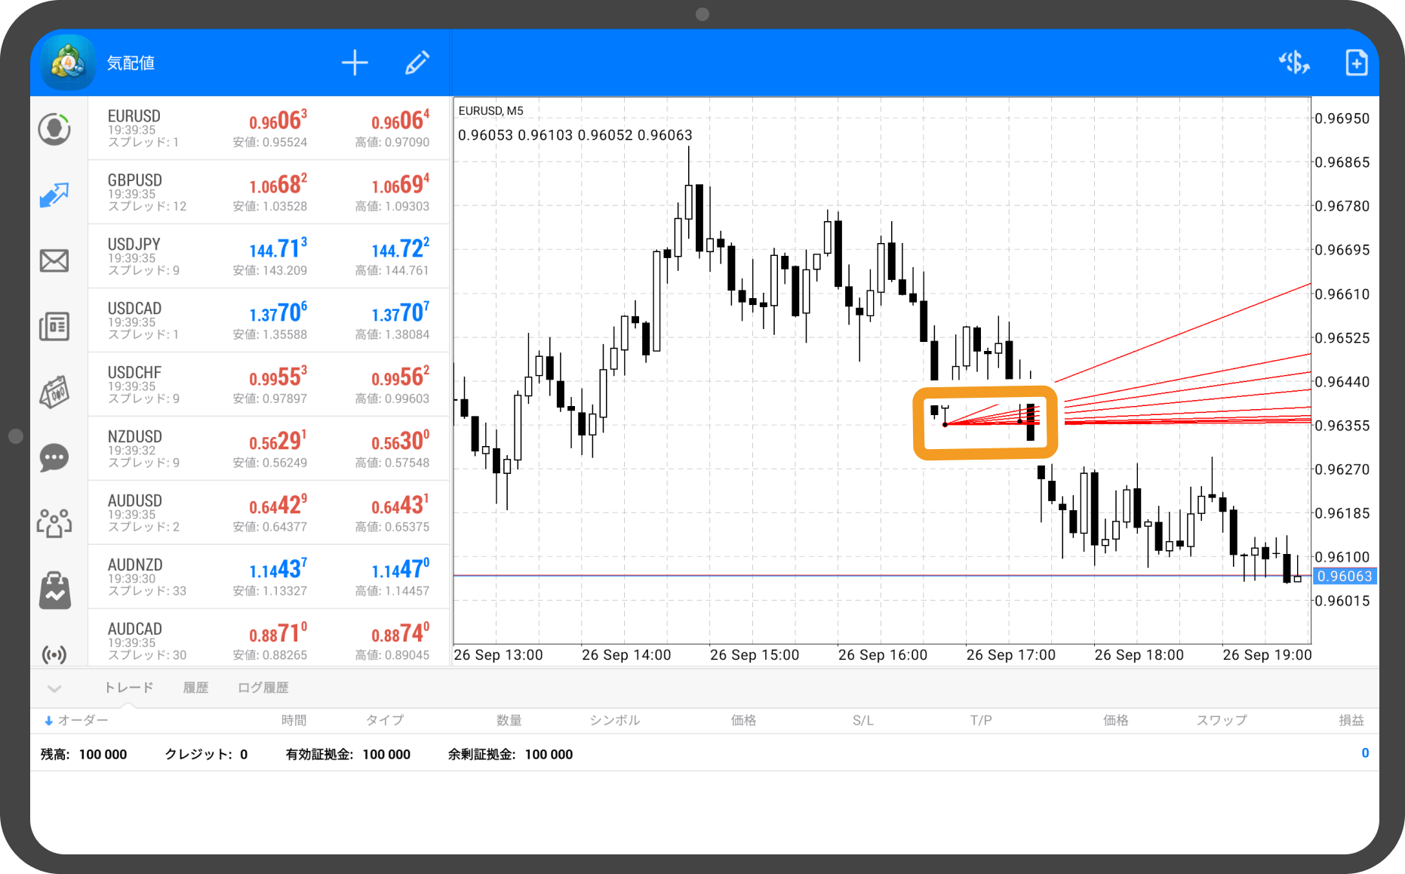
Task: Sort by the オーダー column arrow
Action: (x=48, y=721)
